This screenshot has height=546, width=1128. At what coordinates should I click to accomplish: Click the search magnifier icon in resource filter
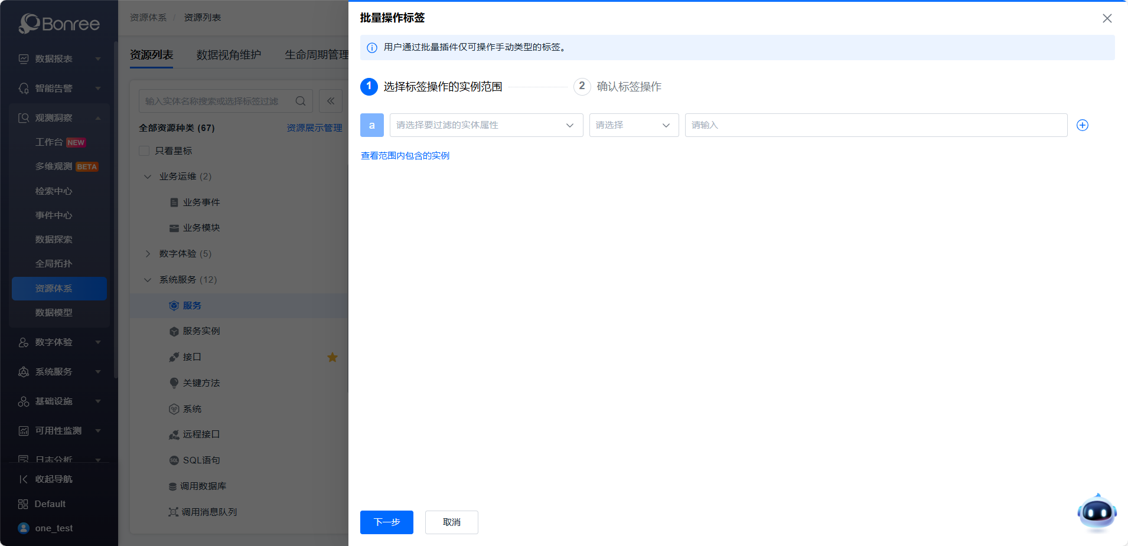[x=301, y=101]
